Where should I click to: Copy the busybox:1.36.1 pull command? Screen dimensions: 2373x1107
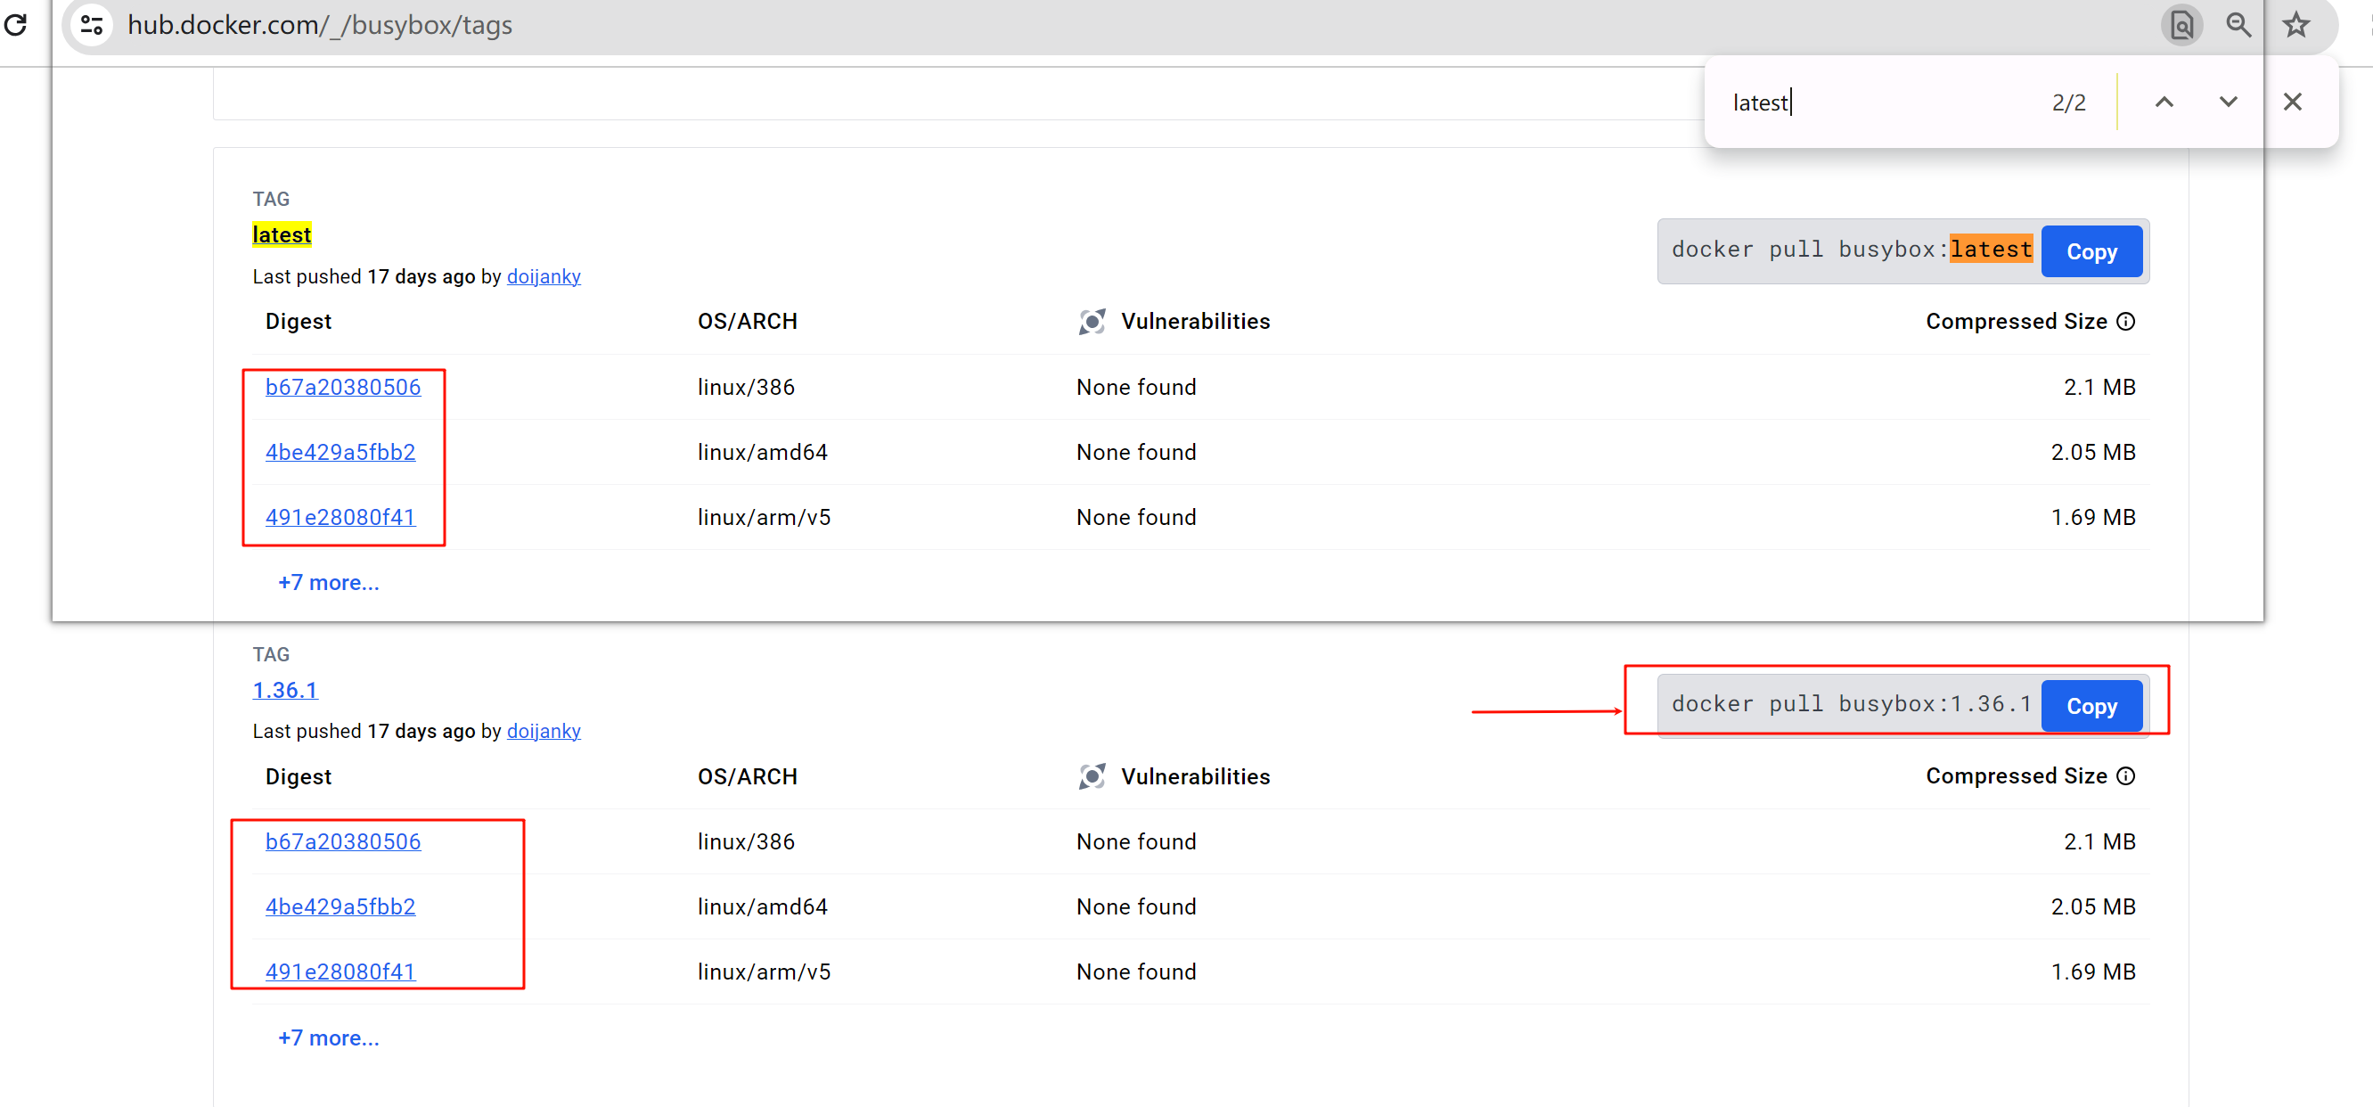2091,705
